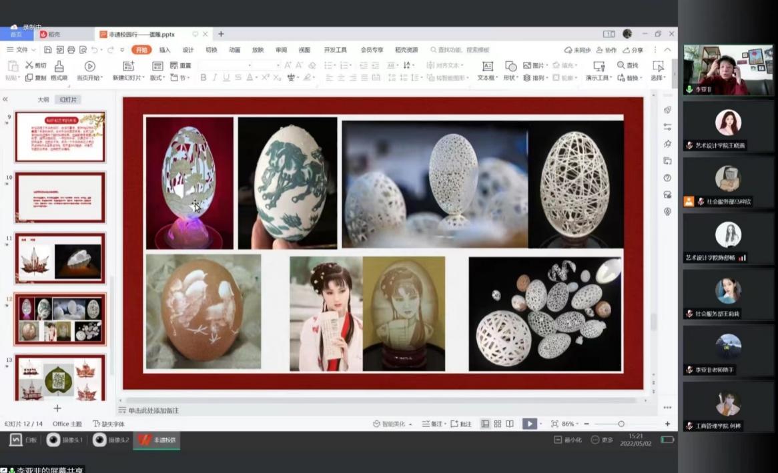
Task: Open the font size dropdown
Action: pyautogui.click(x=279, y=65)
